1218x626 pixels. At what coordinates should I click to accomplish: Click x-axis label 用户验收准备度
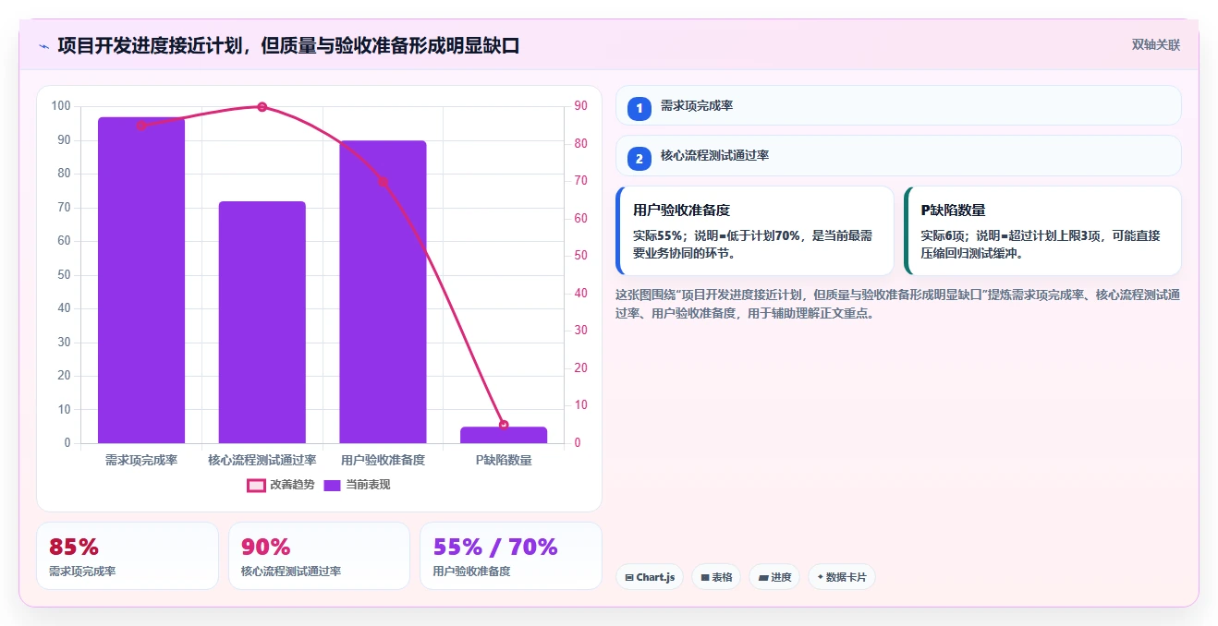point(383,460)
